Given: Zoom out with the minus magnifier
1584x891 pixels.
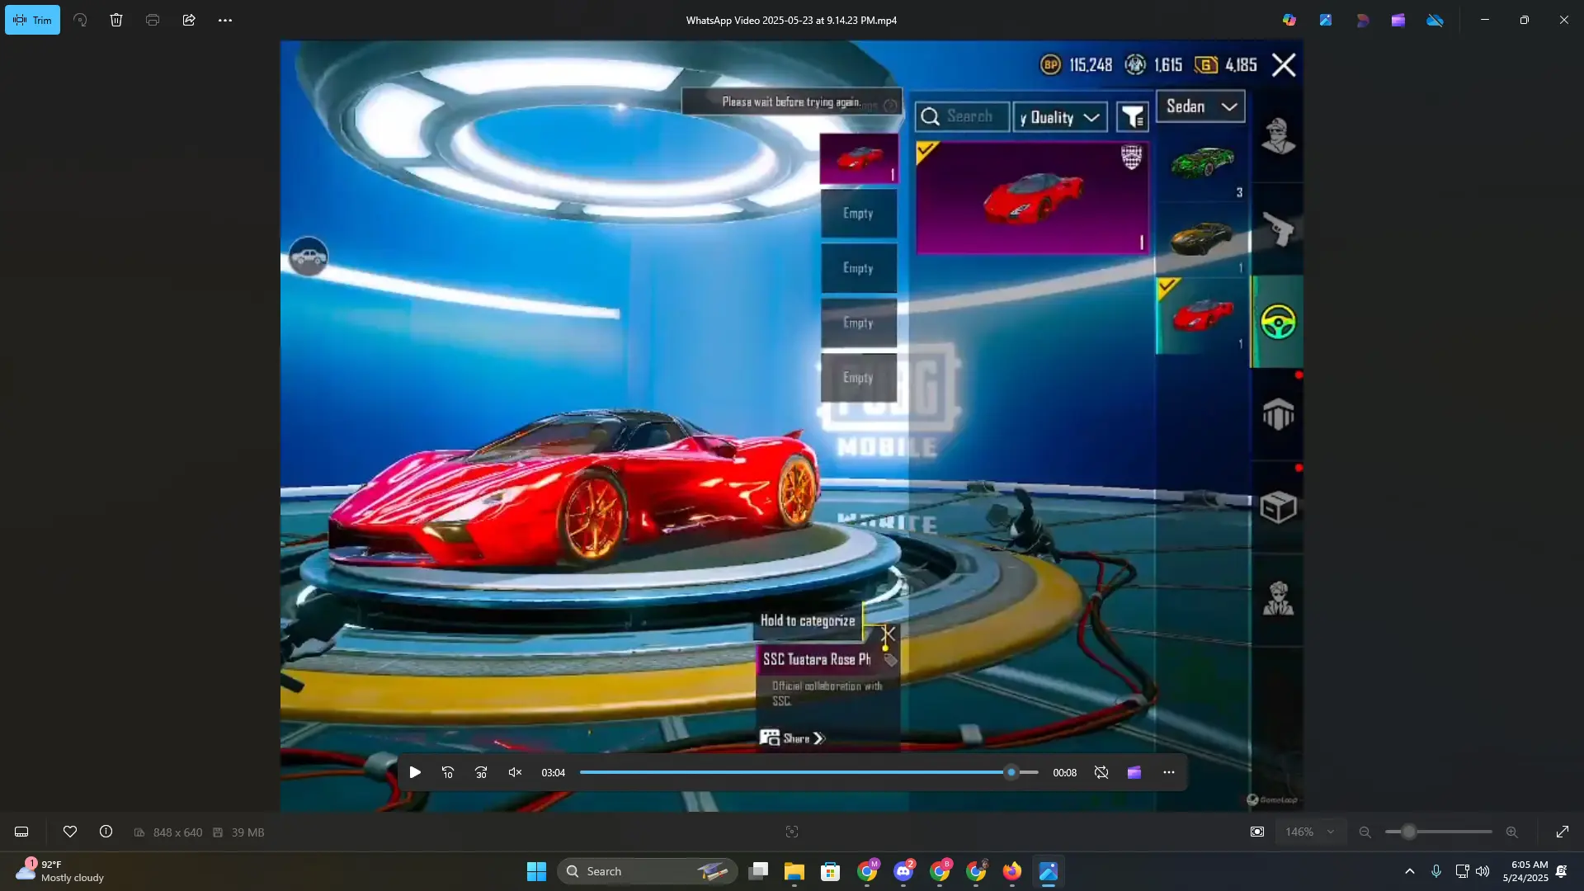Looking at the screenshot, I should tap(1365, 832).
